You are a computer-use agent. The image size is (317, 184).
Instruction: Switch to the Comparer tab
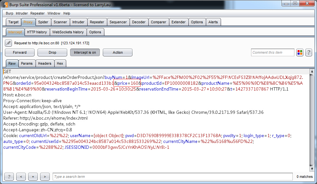(158, 22)
